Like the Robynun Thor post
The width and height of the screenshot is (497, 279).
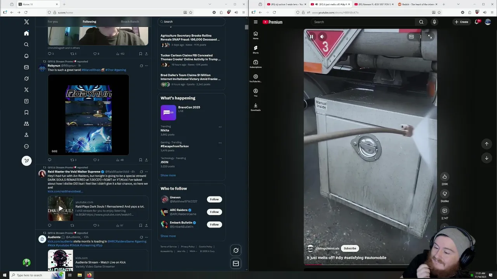tap(95, 160)
